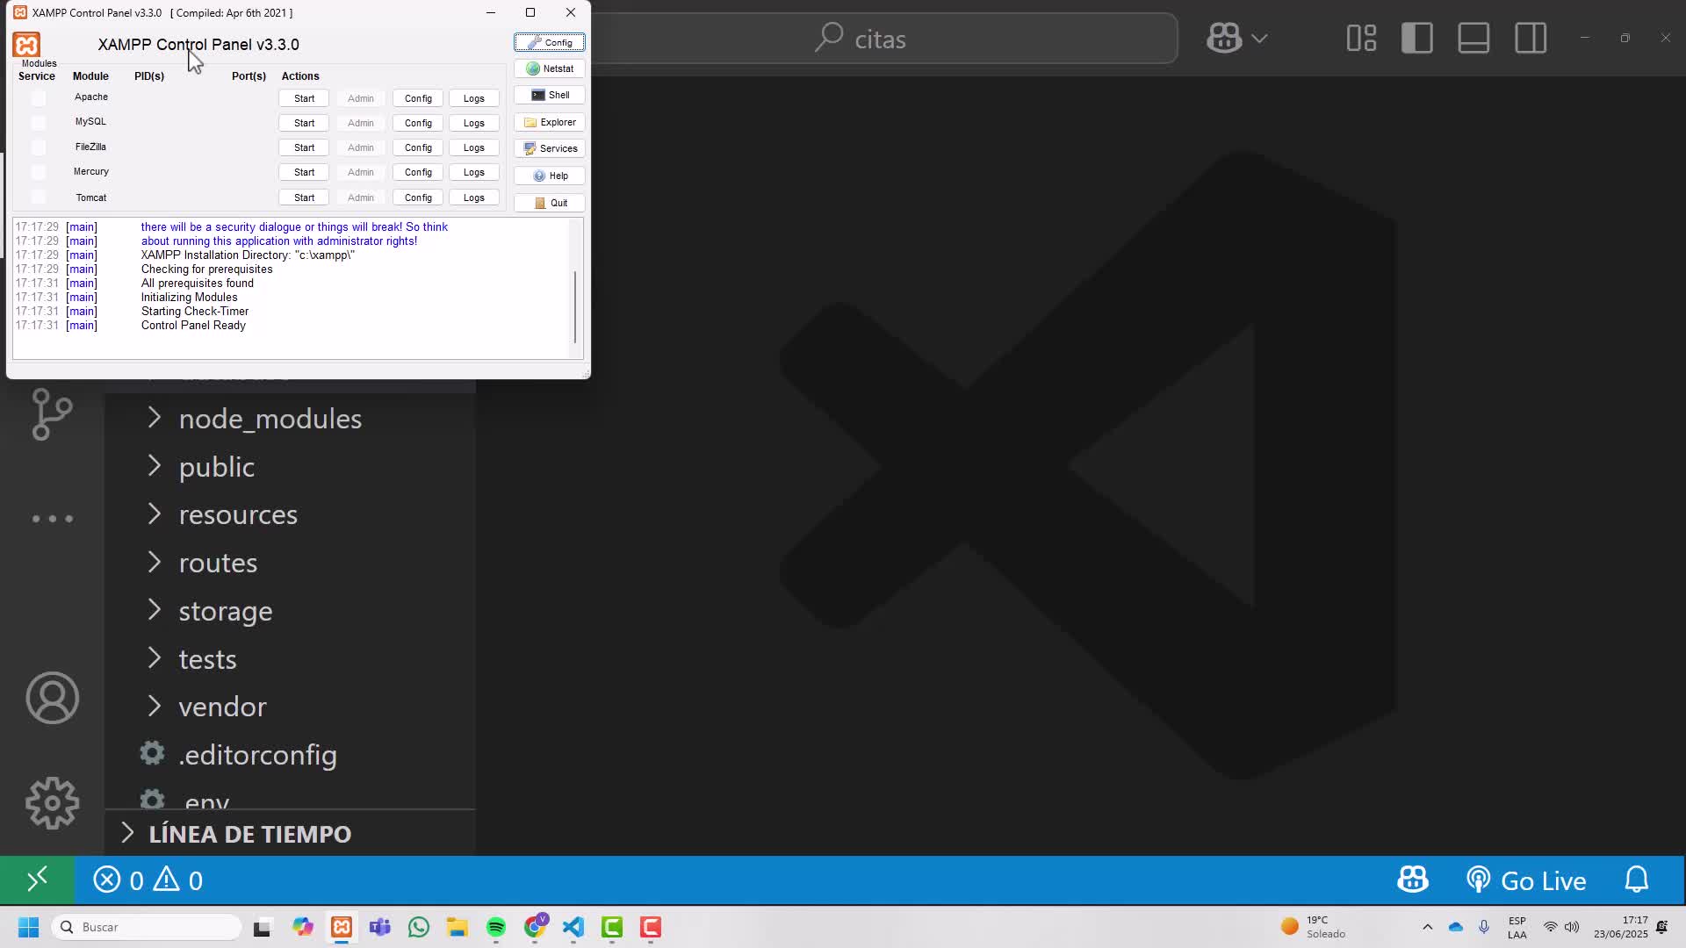Open Accounts menu in VS Code
The height and width of the screenshot is (948, 1686).
pyautogui.click(x=52, y=698)
